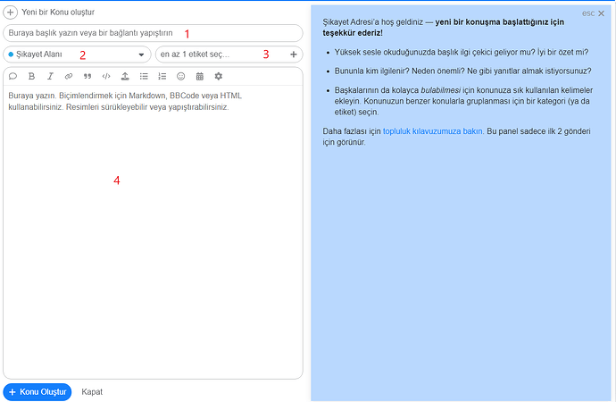
Task: Open the 'topluluk kılavuzumuza bakın' link
Action: tap(432, 131)
